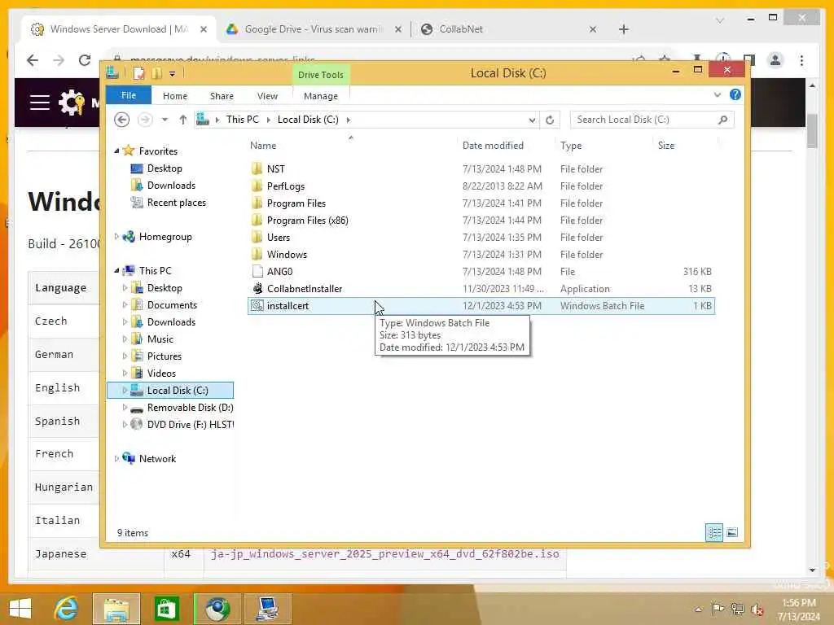Select the CollabnetInstaller application icon
The image size is (834, 625).
pyautogui.click(x=257, y=289)
